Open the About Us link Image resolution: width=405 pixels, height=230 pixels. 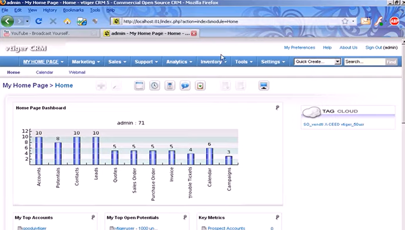coord(348,48)
